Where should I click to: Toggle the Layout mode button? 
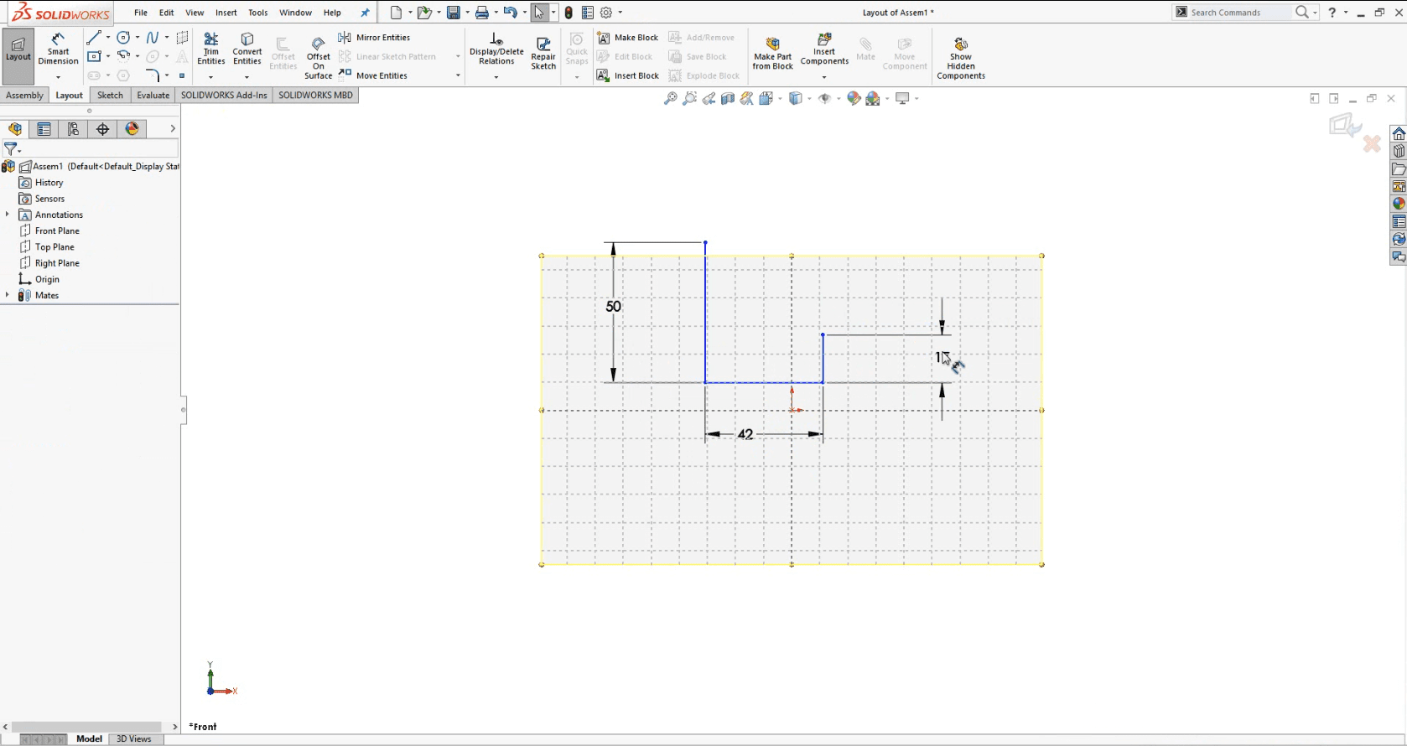(18, 56)
